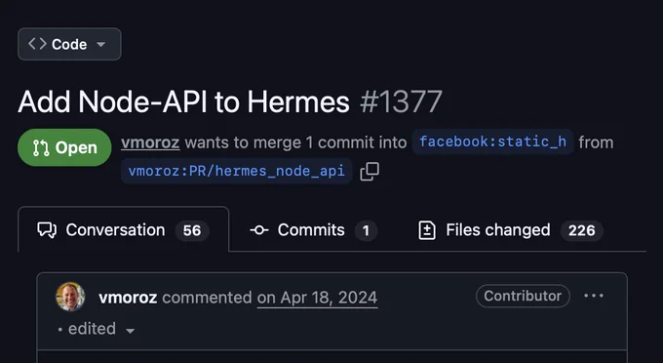Click the Commits node icon

pyautogui.click(x=259, y=230)
